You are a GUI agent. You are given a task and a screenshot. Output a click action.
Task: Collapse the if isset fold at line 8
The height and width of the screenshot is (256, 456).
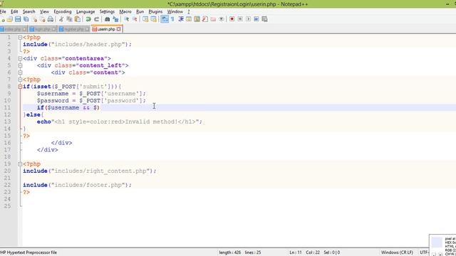pyautogui.click(x=20, y=87)
